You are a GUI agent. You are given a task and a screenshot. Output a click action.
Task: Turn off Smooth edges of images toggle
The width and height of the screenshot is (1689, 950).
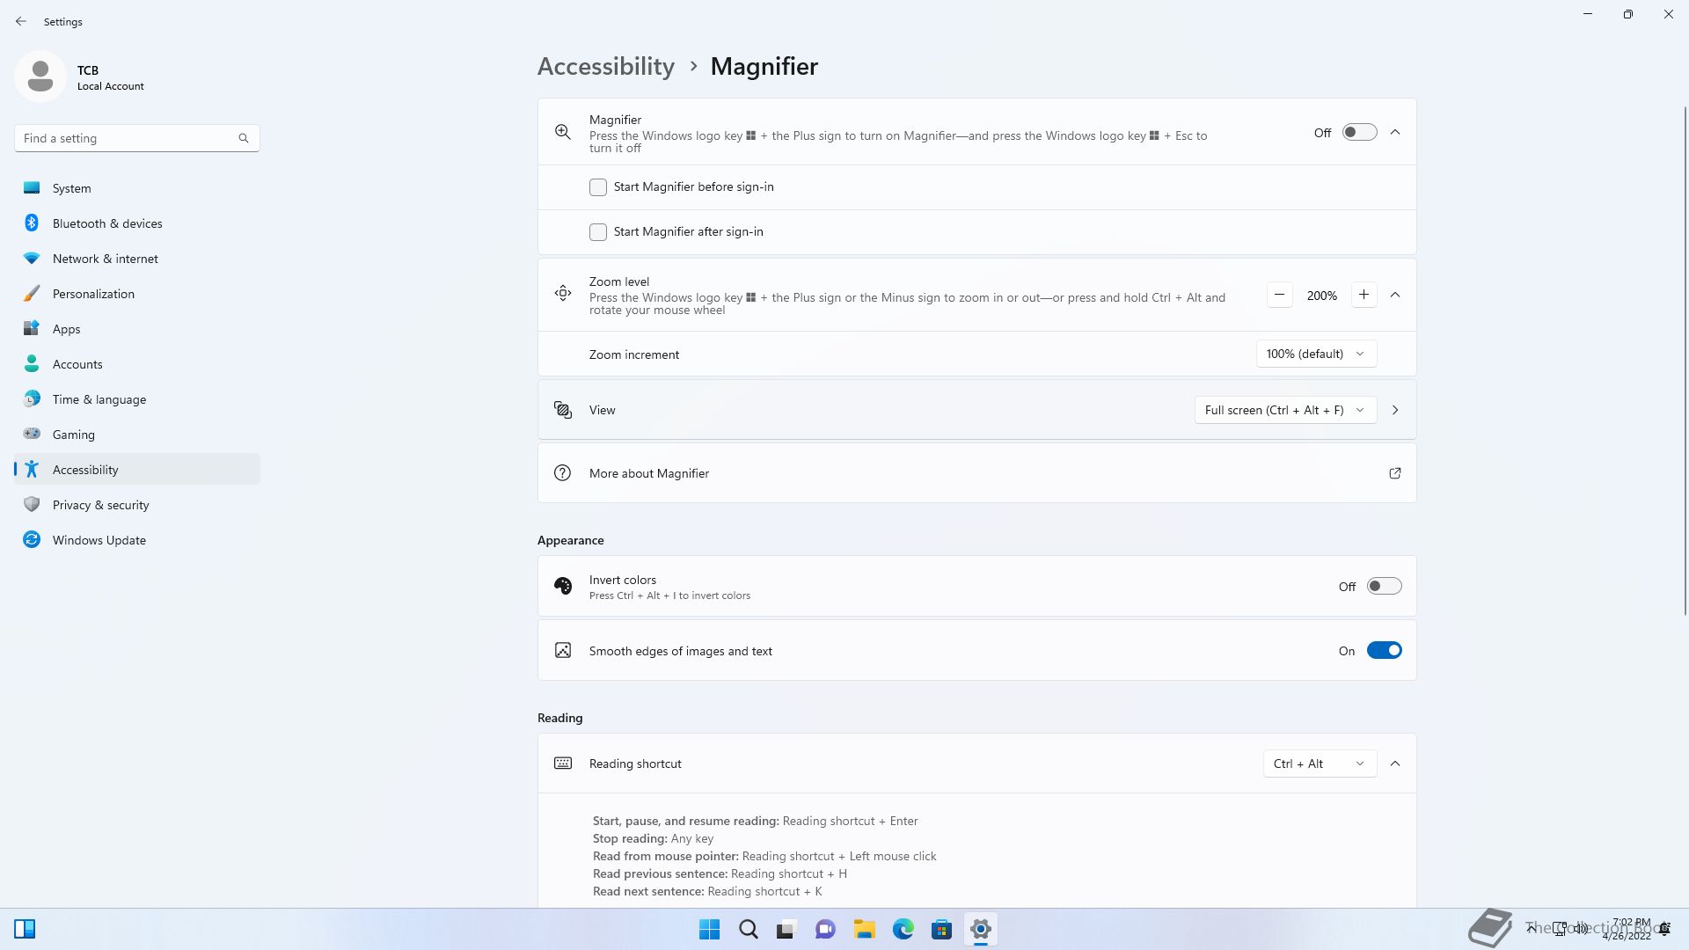coord(1384,651)
